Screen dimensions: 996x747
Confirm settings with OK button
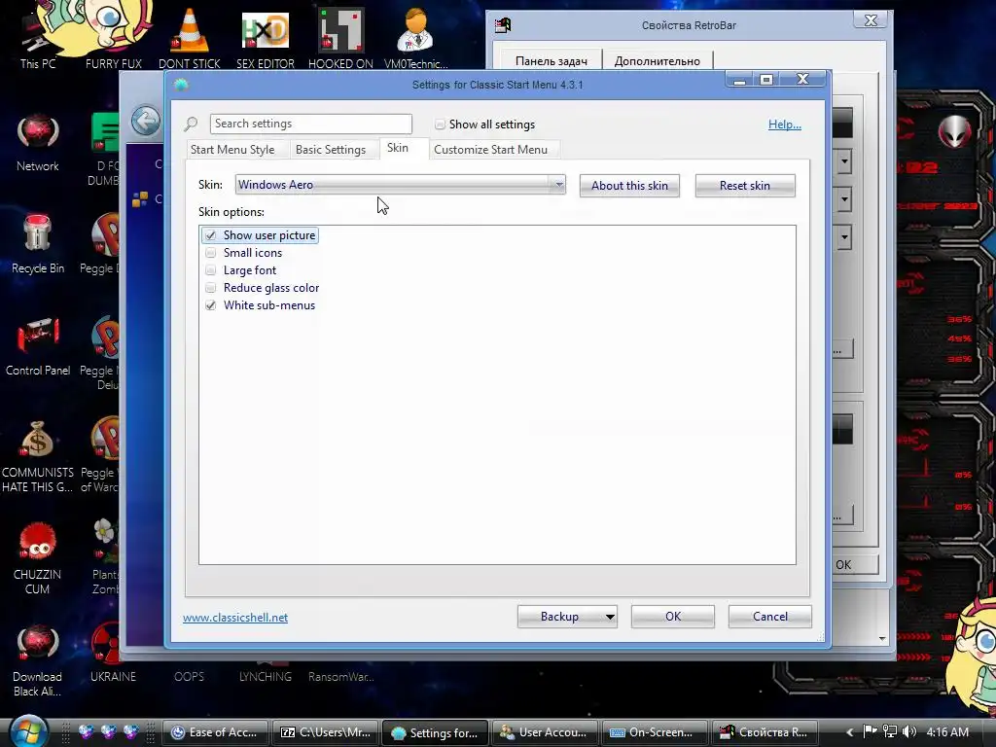click(x=673, y=617)
